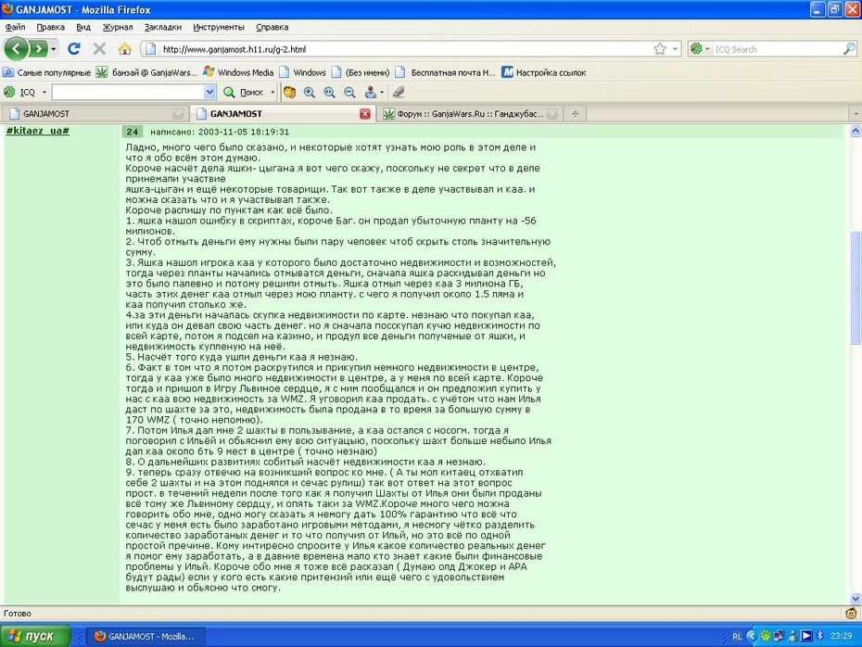Open the Файл menu
Viewport: 862px width, 647px height.
tap(15, 27)
